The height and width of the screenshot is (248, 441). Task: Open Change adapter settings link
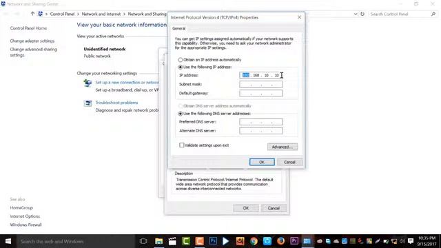(32, 41)
